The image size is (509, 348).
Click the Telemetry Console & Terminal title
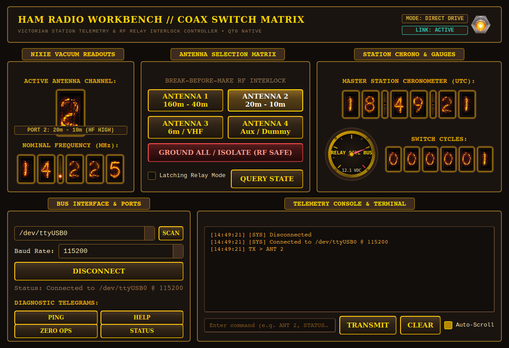(349, 204)
